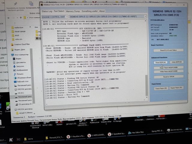Open the nissan qasqai folder in sidebar
The width and height of the screenshot is (192, 144).
(19, 31)
